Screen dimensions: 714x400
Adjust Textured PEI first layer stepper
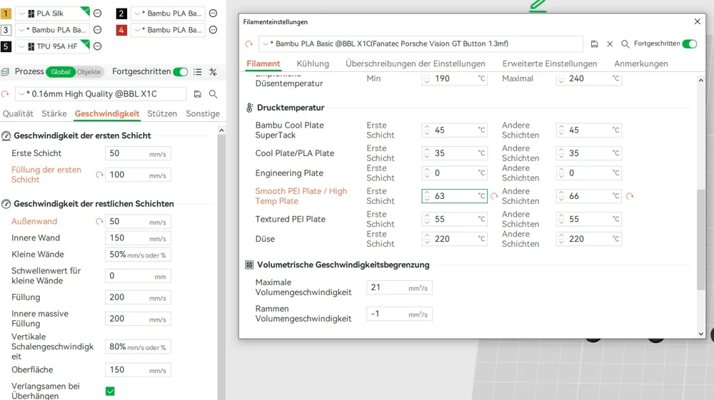coord(427,219)
